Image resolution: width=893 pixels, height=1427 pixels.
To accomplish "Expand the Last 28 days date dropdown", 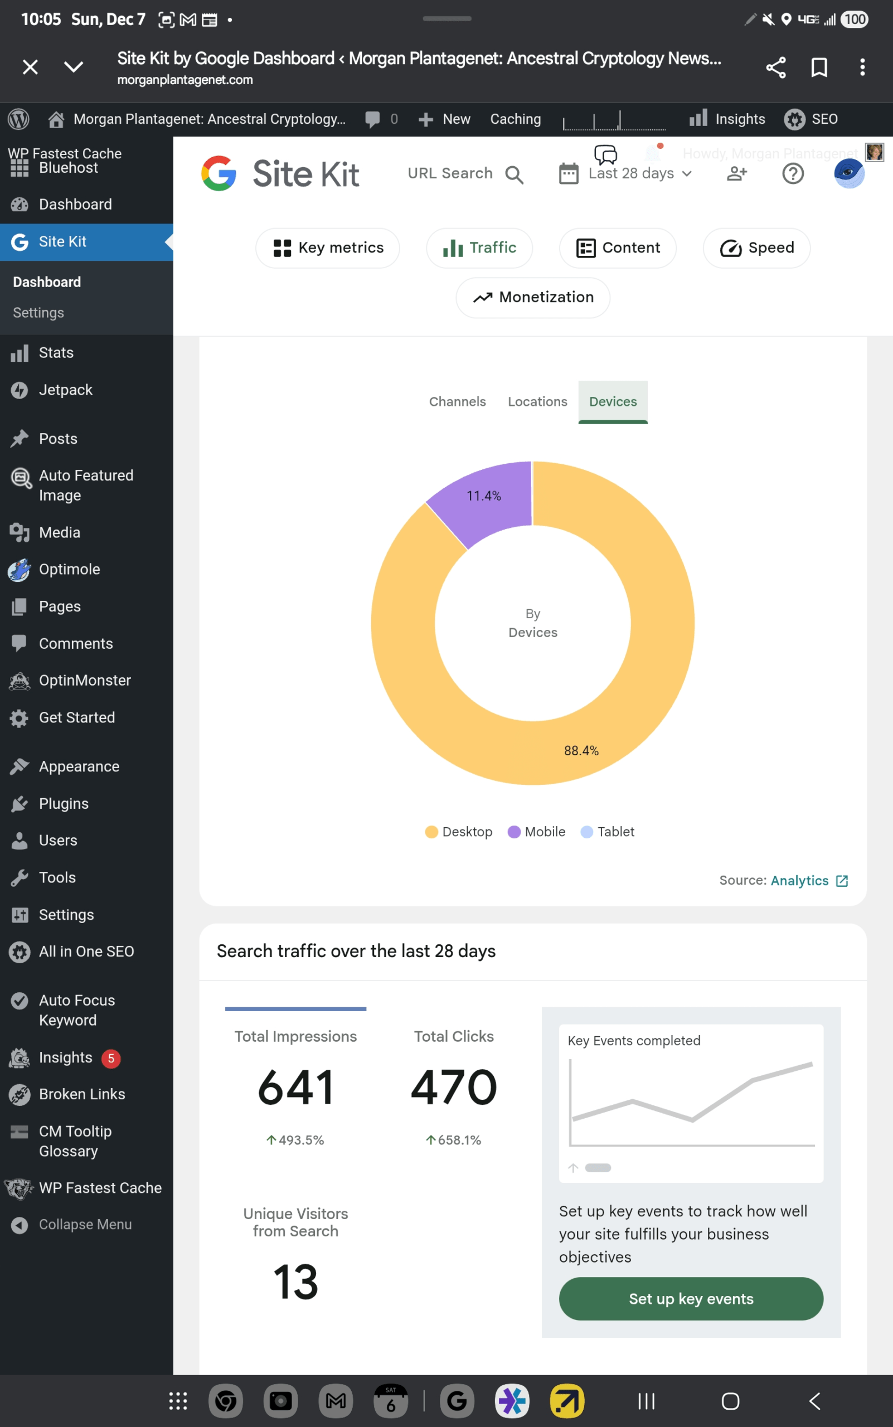I will [x=632, y=174].
